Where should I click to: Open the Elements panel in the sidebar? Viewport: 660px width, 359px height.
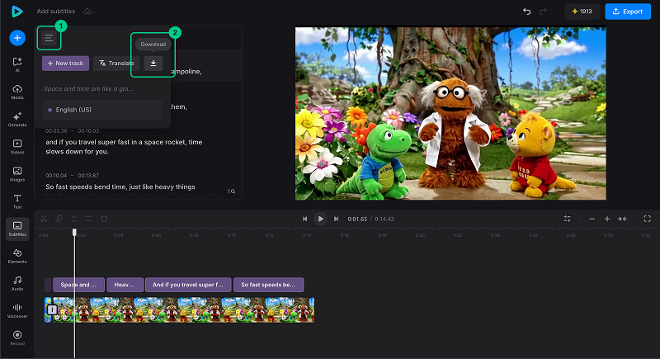[x=17, y=256]
